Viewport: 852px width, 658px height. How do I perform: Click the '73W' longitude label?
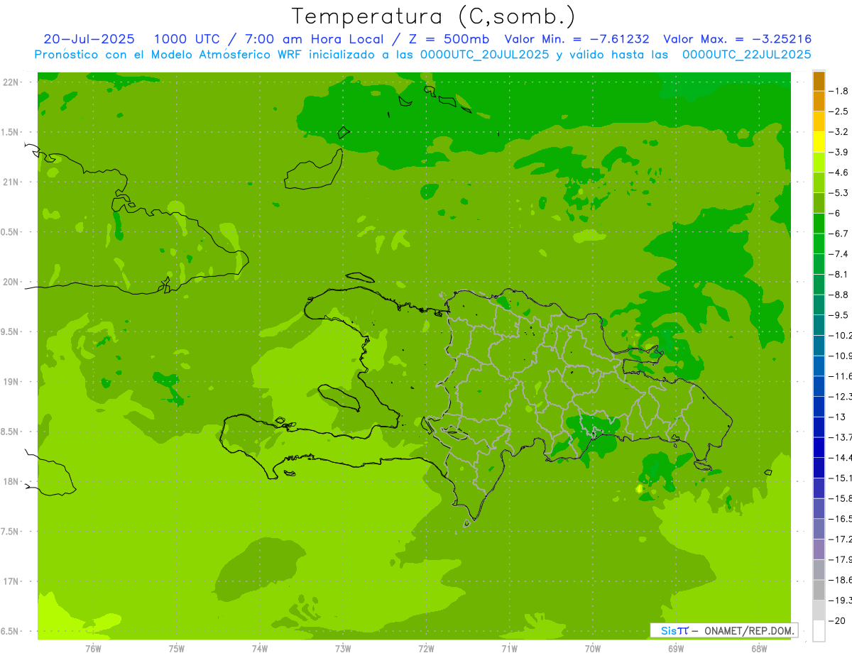[343, 648]
